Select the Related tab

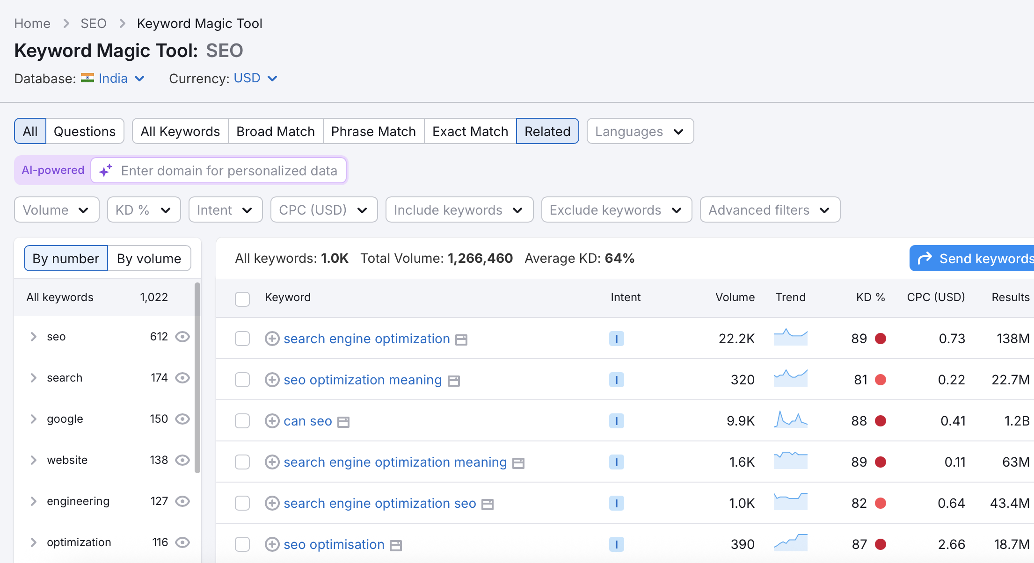[x=547, y=131]
